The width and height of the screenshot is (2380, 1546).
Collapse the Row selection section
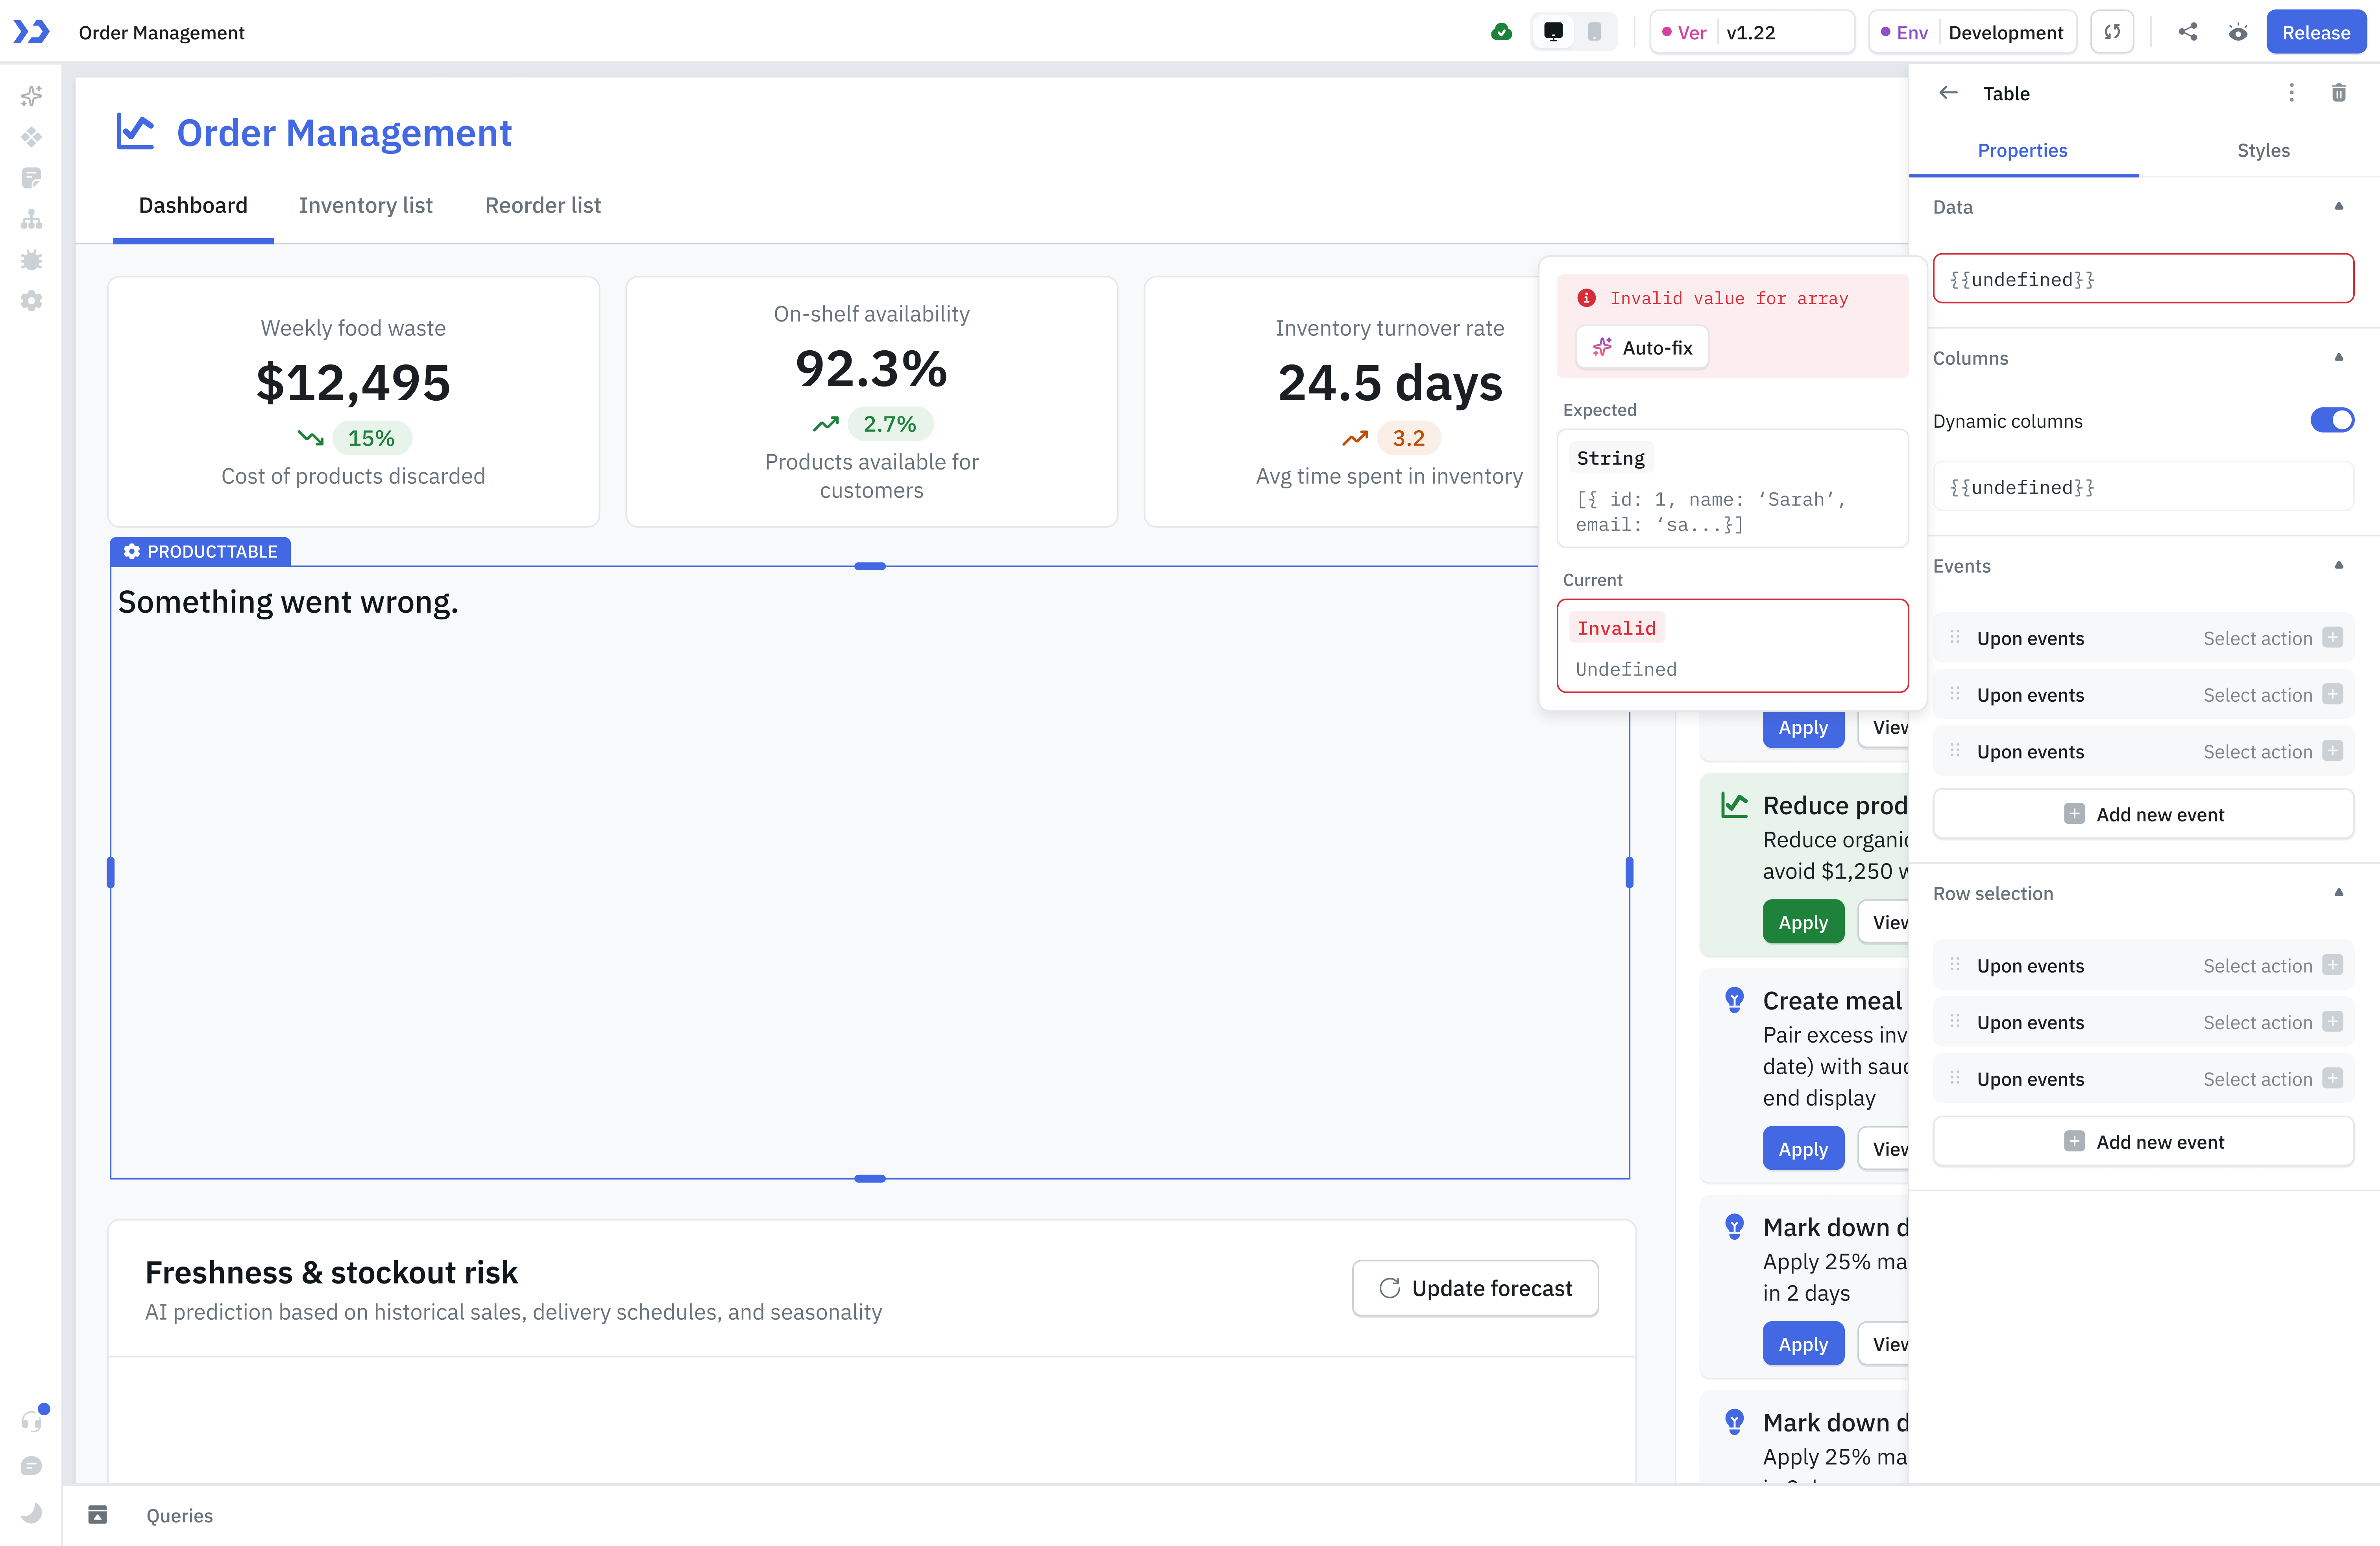tap(2338, 893)
